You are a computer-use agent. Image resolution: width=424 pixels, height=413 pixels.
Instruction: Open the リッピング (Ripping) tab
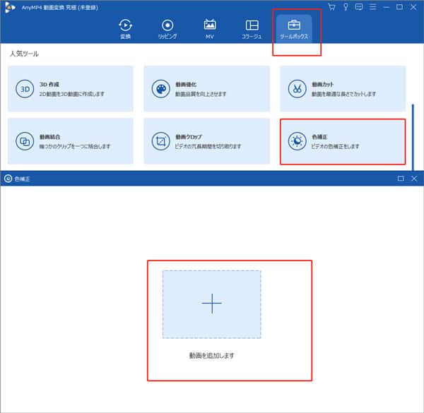[167, 29]
